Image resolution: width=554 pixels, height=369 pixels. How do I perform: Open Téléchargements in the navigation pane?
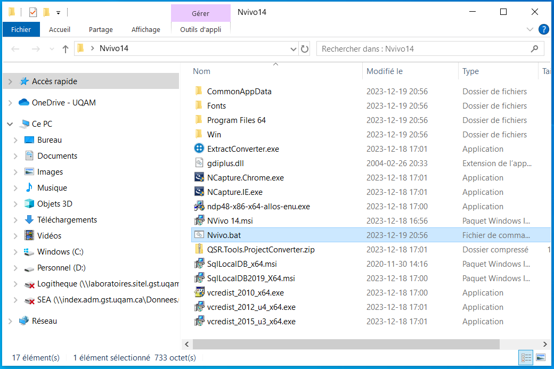tap(67, 220)
